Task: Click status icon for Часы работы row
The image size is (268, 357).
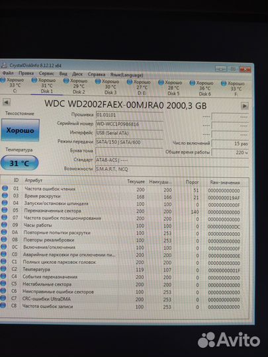Action: click(x=4, y=225)
